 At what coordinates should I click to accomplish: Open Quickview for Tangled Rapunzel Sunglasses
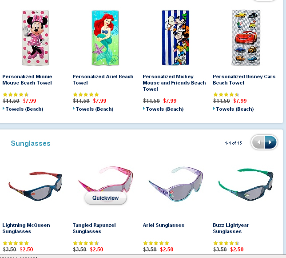click(106, 198)
